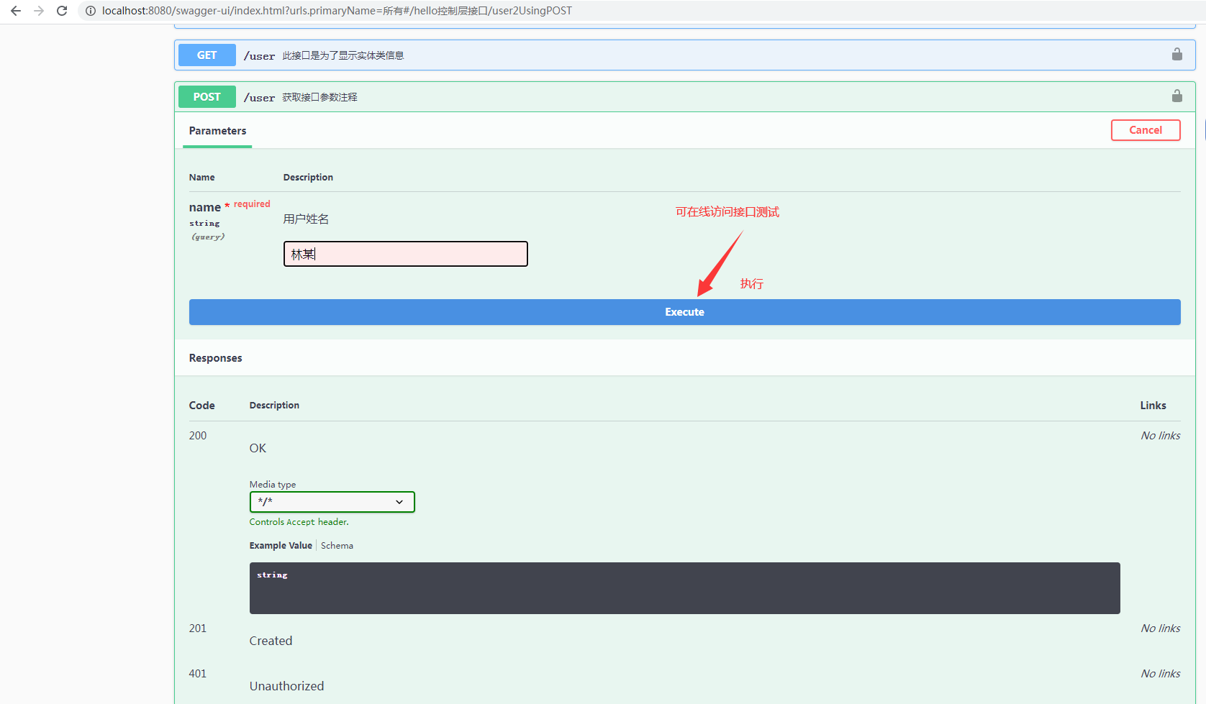
Task: Click the Execute button
Action: pos(684,312)
